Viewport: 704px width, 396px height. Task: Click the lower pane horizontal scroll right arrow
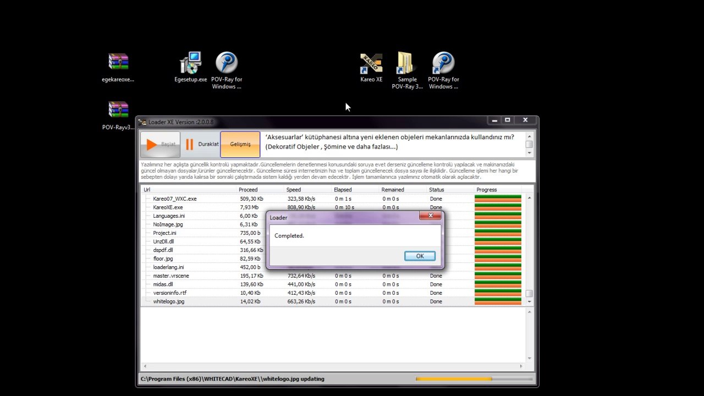(521, 366)
